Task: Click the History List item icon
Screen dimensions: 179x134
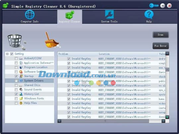Action: [21, 94]
